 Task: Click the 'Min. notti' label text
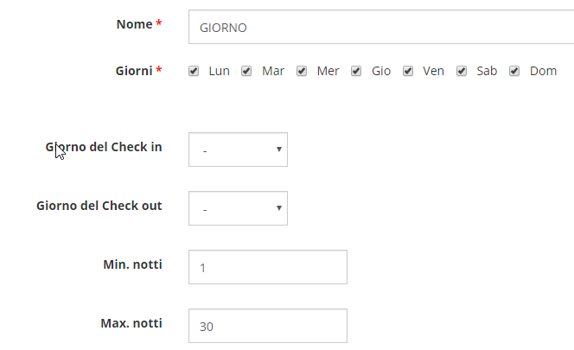pos(132,264)
